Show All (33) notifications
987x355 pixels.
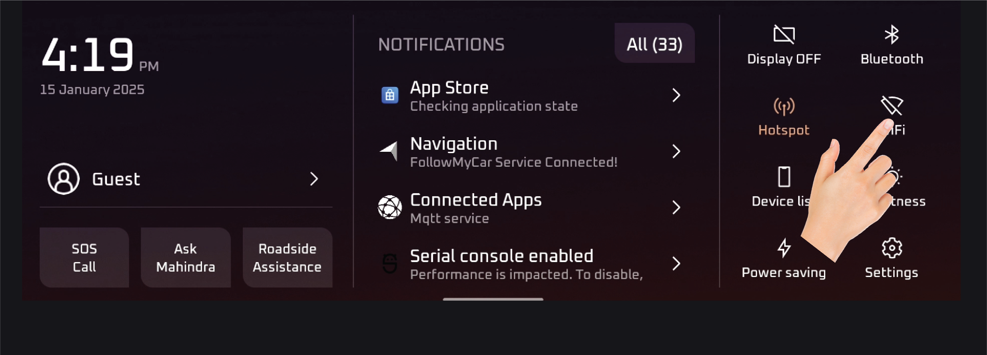(x=654, y=44)
